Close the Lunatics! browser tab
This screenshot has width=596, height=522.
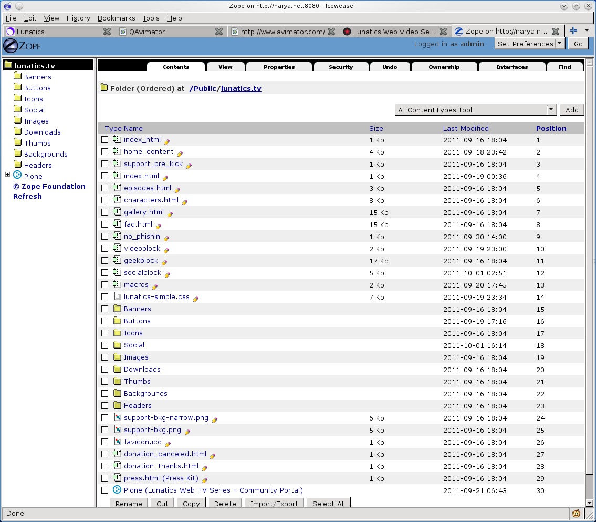pos(107,32)
